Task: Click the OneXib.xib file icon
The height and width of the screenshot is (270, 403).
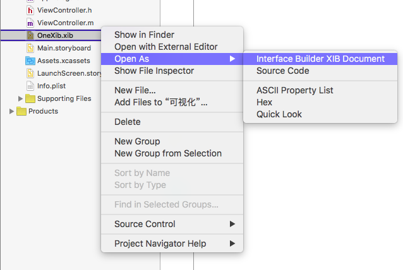Action: 30,35
